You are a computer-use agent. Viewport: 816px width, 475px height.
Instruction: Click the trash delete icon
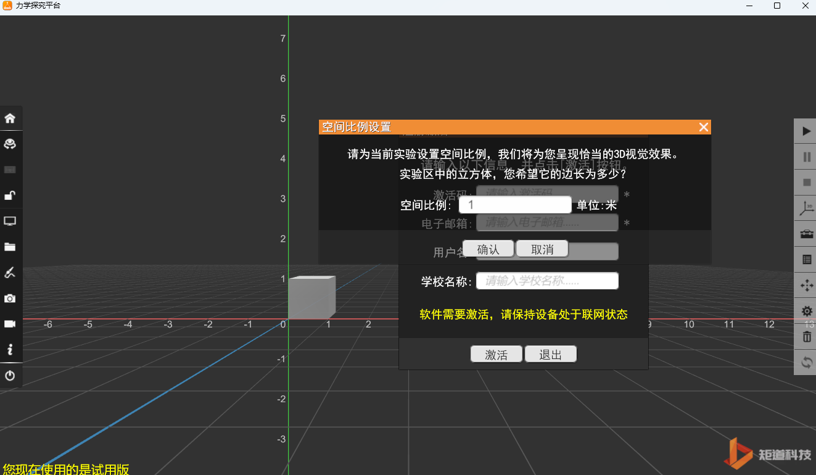(x=807, y=337)
